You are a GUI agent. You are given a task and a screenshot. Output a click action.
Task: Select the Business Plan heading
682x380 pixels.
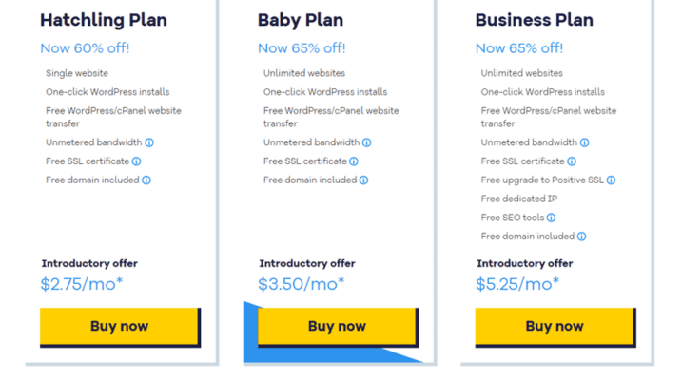point(535,20)
